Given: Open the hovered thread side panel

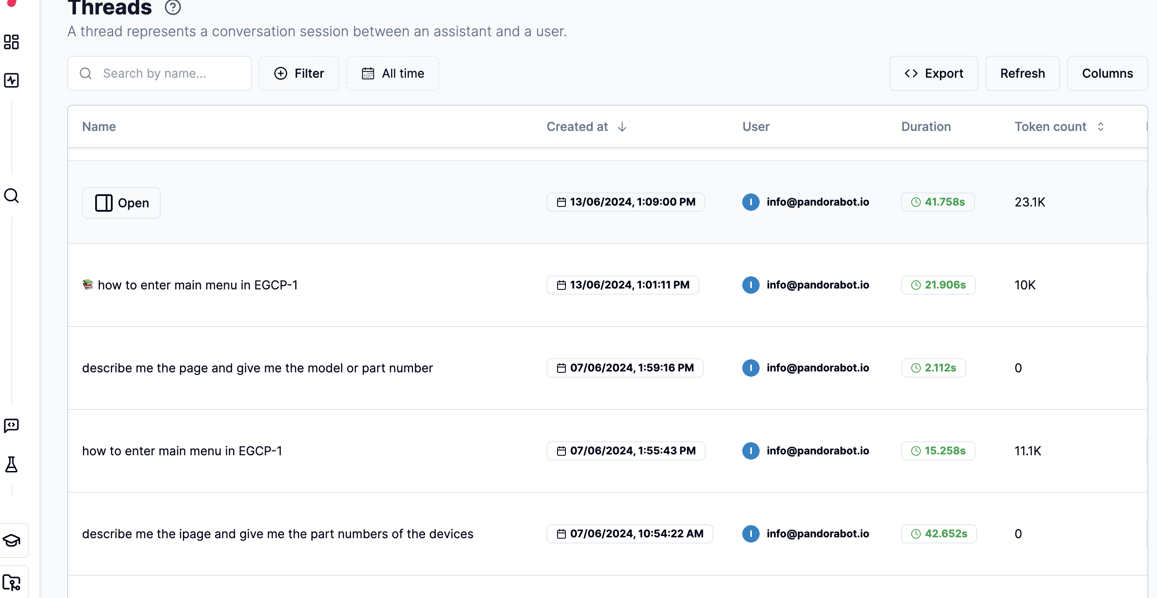Looking at the screenshot, I should 121,203.
